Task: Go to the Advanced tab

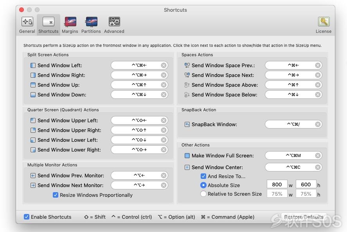Action: 114,25
